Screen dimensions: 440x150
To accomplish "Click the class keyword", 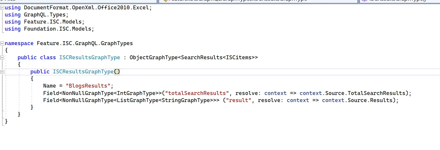I will coord(48,58).
